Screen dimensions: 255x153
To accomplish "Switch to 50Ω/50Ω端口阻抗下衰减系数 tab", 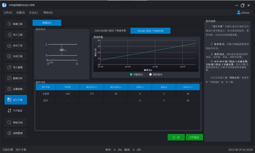I will [110, 31].
